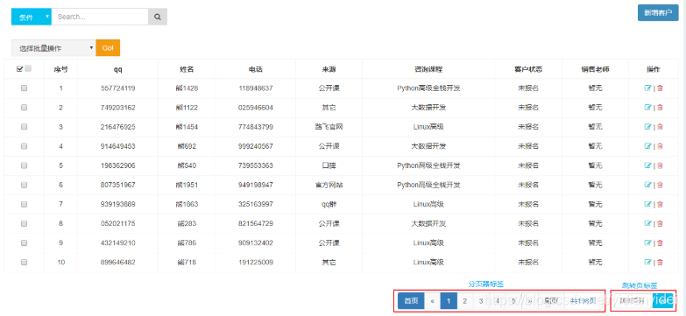Delete customer row 6 (qq 807351967)
686x316 pixels.
[660, 185]
